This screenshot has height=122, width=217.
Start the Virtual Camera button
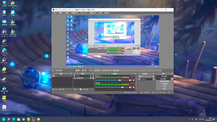click(x=164, y=81)
